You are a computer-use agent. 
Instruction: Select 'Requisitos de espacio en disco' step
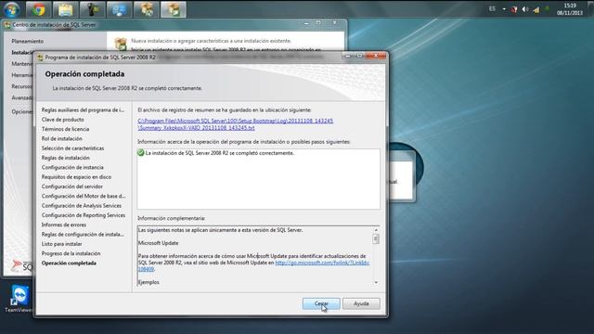(76, 177)
